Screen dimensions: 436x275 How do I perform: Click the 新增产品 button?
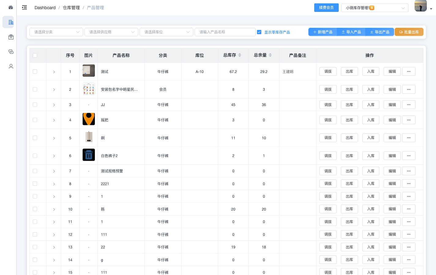tap(322, 32)
